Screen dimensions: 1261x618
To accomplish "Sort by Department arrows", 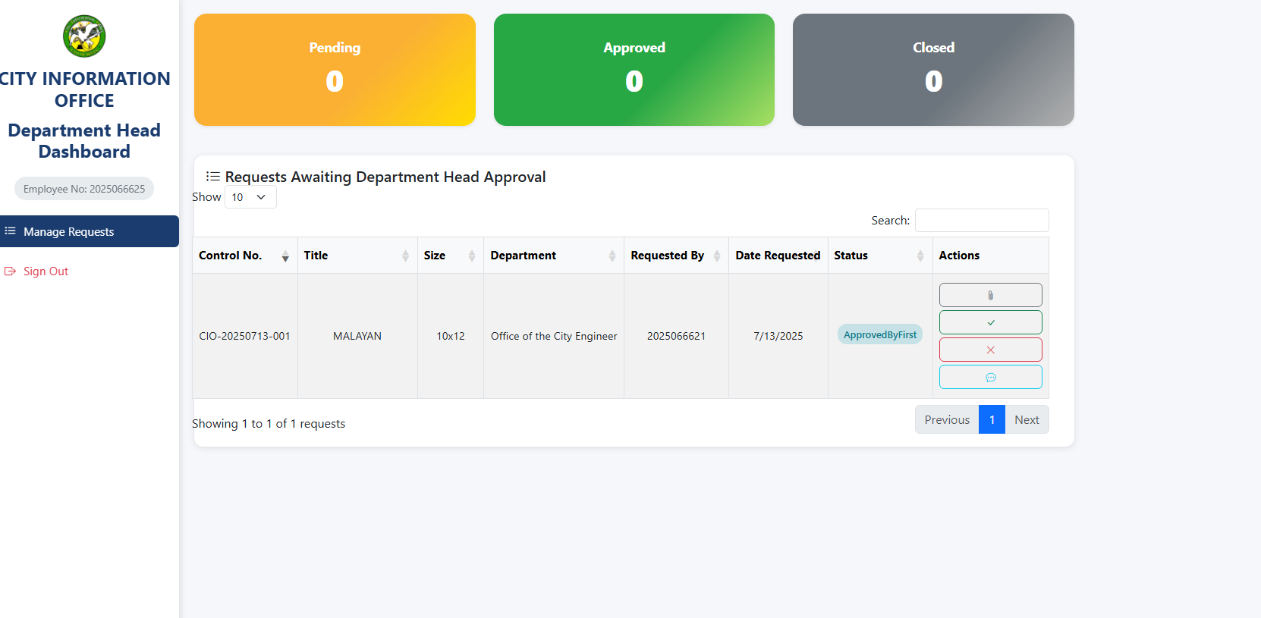I will 612,256.
